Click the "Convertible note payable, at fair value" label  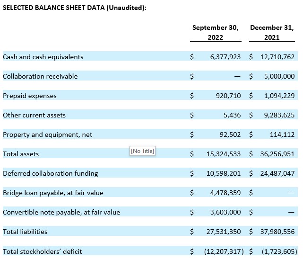(x=61, y=212)
